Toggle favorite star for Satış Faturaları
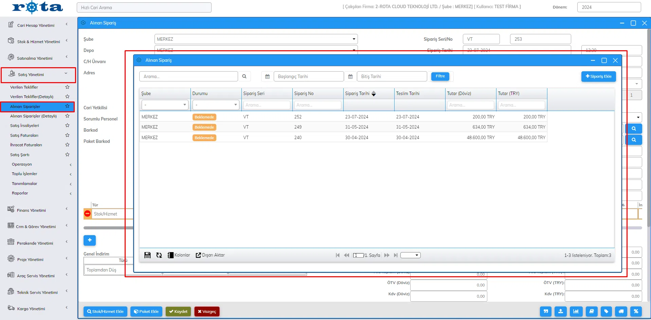This screenshot has width=651, height=320. (67, 135)
